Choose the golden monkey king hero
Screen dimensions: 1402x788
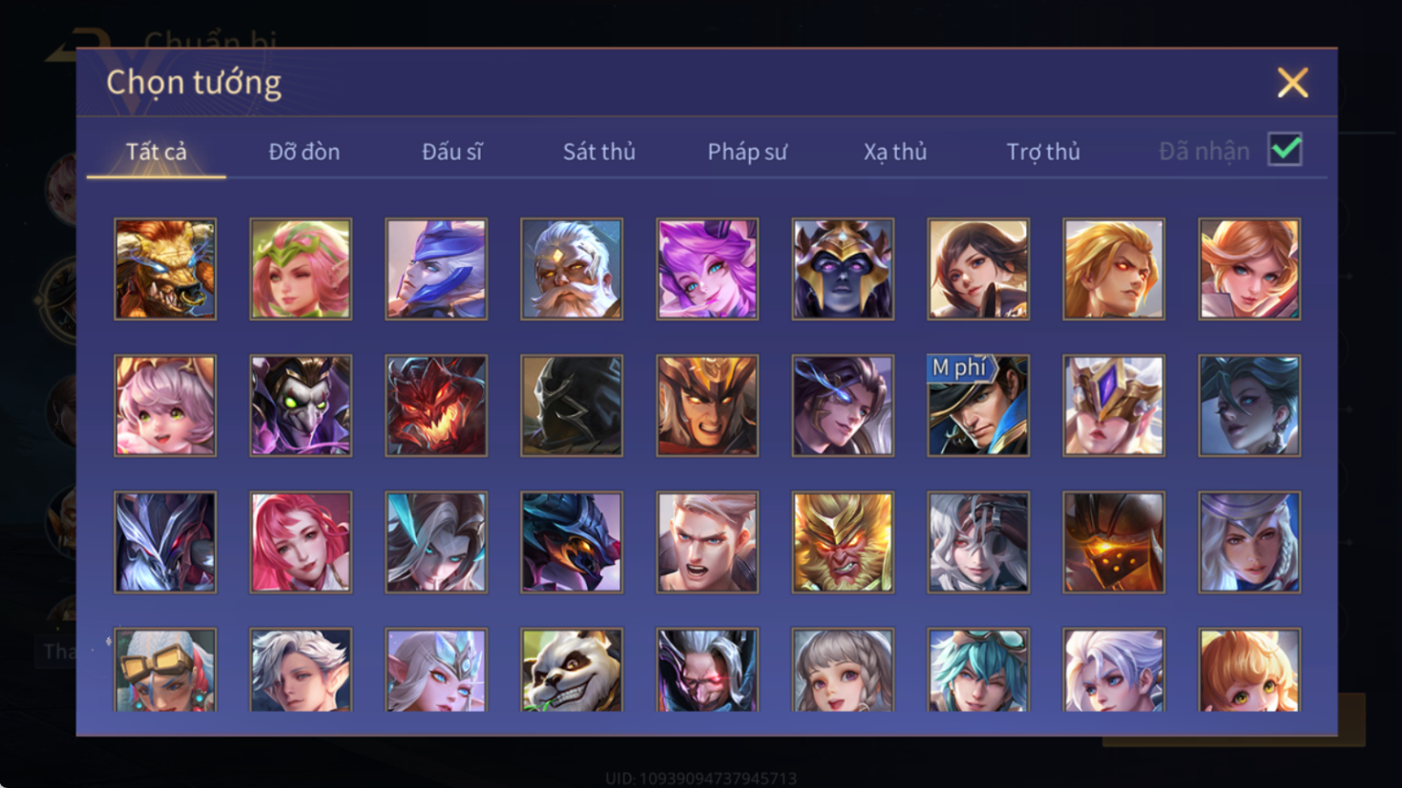[843, 542]
